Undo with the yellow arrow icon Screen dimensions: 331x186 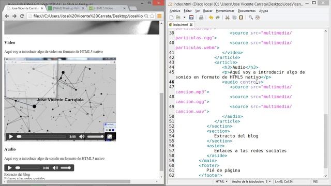(x=210, y=18)
